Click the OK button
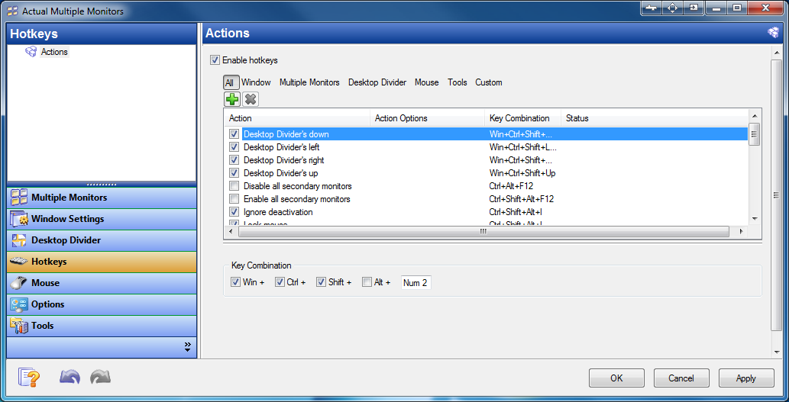Screen dimensions: 789x402 coord(616,378)
